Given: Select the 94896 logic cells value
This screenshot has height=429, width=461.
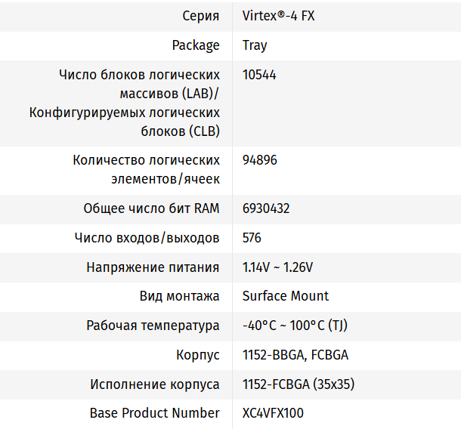Looking at the screenshot, I should [260, 160].
